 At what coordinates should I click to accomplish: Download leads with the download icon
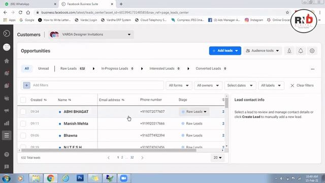tap(289, 51)
